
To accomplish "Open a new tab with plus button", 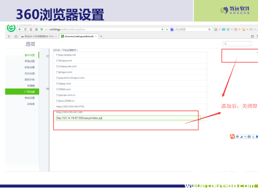I will (x=101, y=36).
